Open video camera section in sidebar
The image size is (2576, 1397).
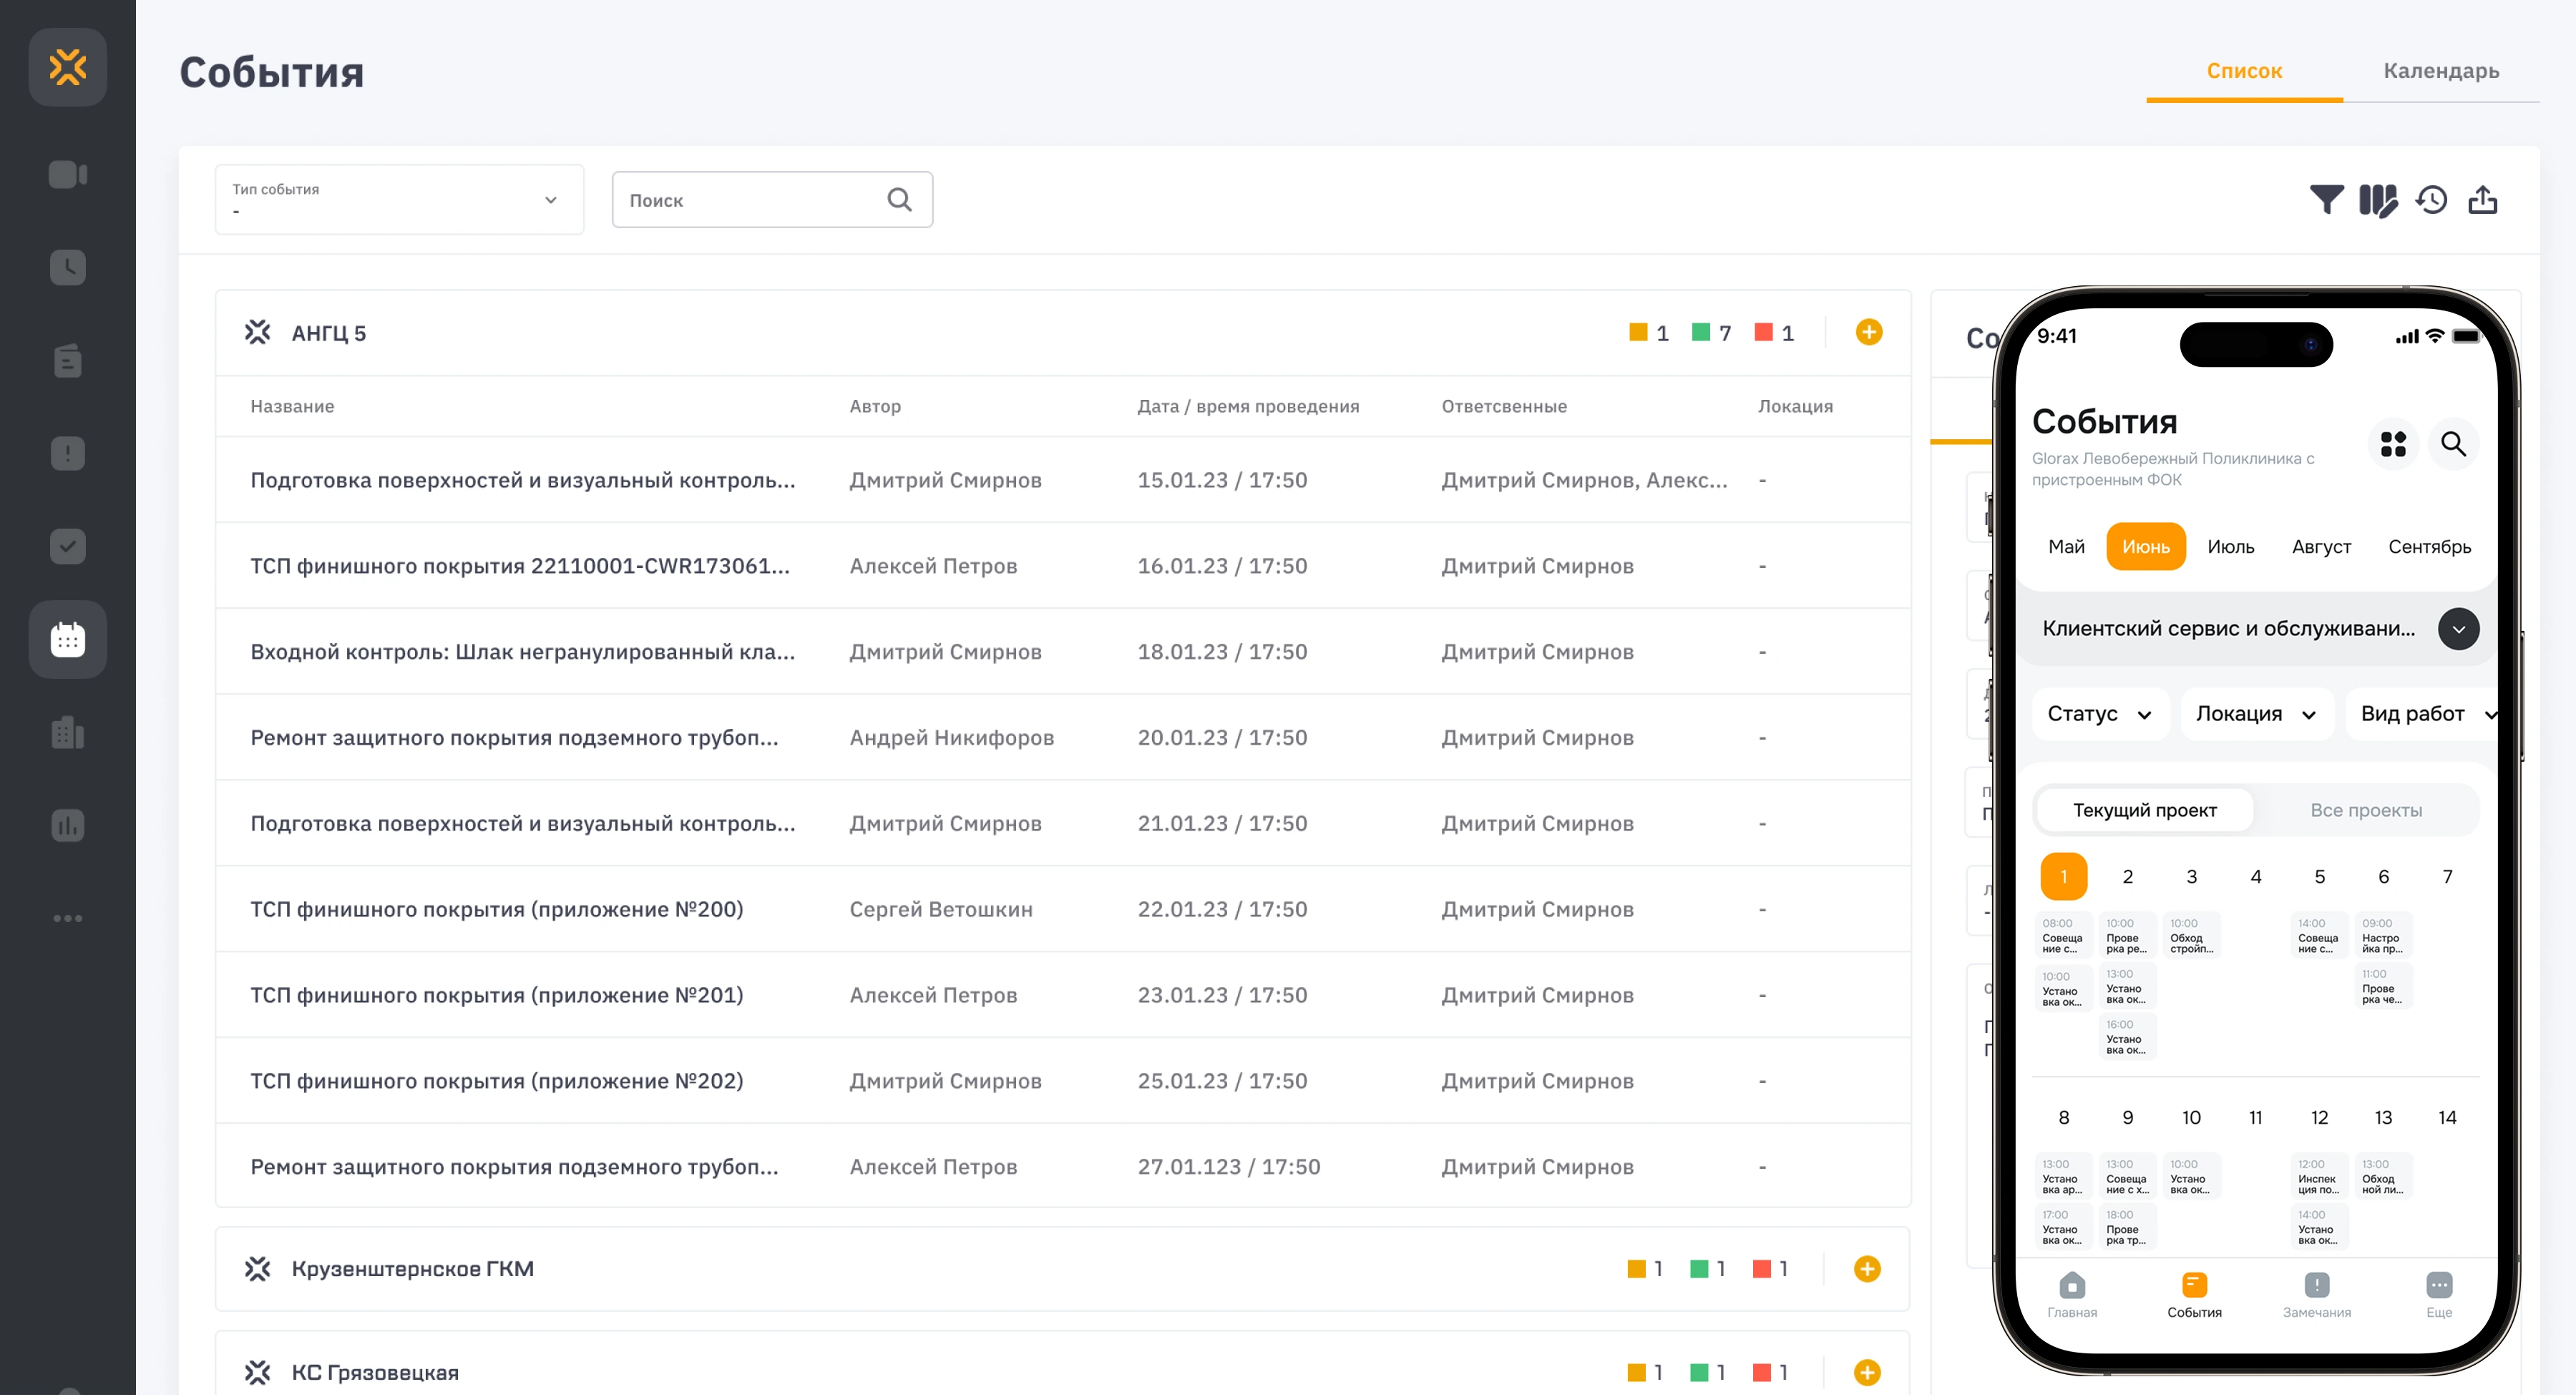[67, 174]
